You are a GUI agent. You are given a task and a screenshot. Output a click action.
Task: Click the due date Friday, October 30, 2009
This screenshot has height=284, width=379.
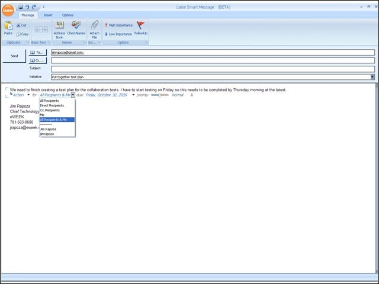tap(107, 95)
